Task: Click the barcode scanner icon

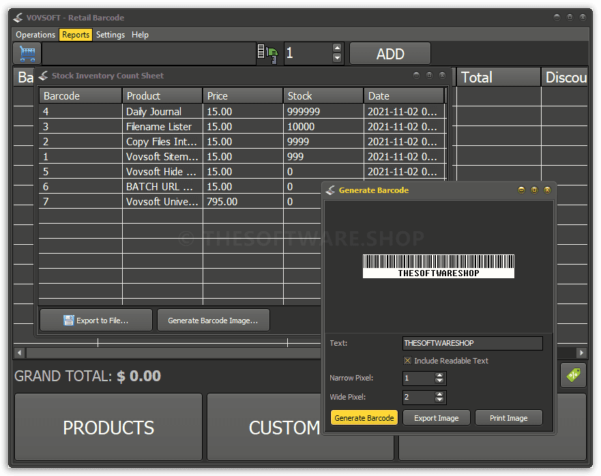Action: [x=267, y=54]
